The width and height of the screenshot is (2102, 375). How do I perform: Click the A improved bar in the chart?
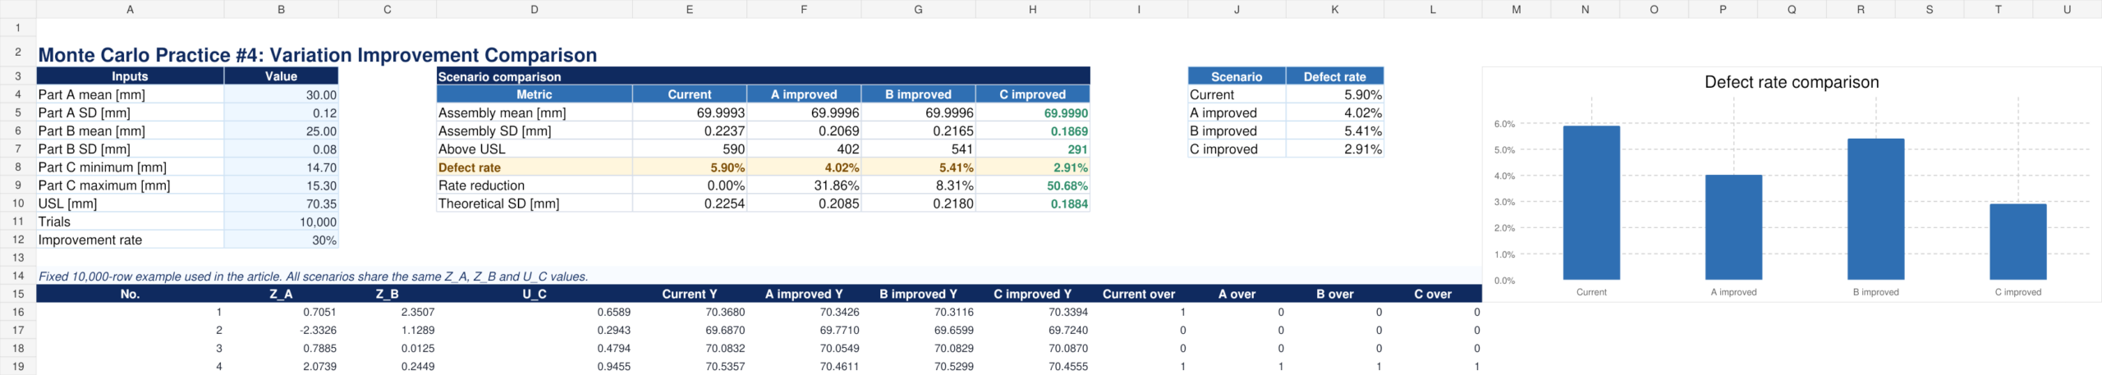pyautogui.click(x=1733, y=227)
